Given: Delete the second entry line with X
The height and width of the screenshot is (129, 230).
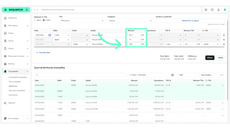Looking at the screenshot, I should click(224, 40).
